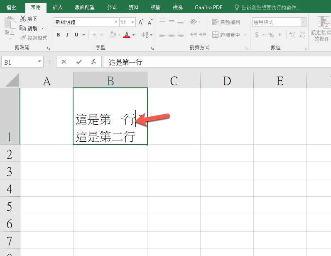The image size is (331, 256).
Task: Open Conditional Formatting (設定格式化的條件)
Action: coord(322,29)
